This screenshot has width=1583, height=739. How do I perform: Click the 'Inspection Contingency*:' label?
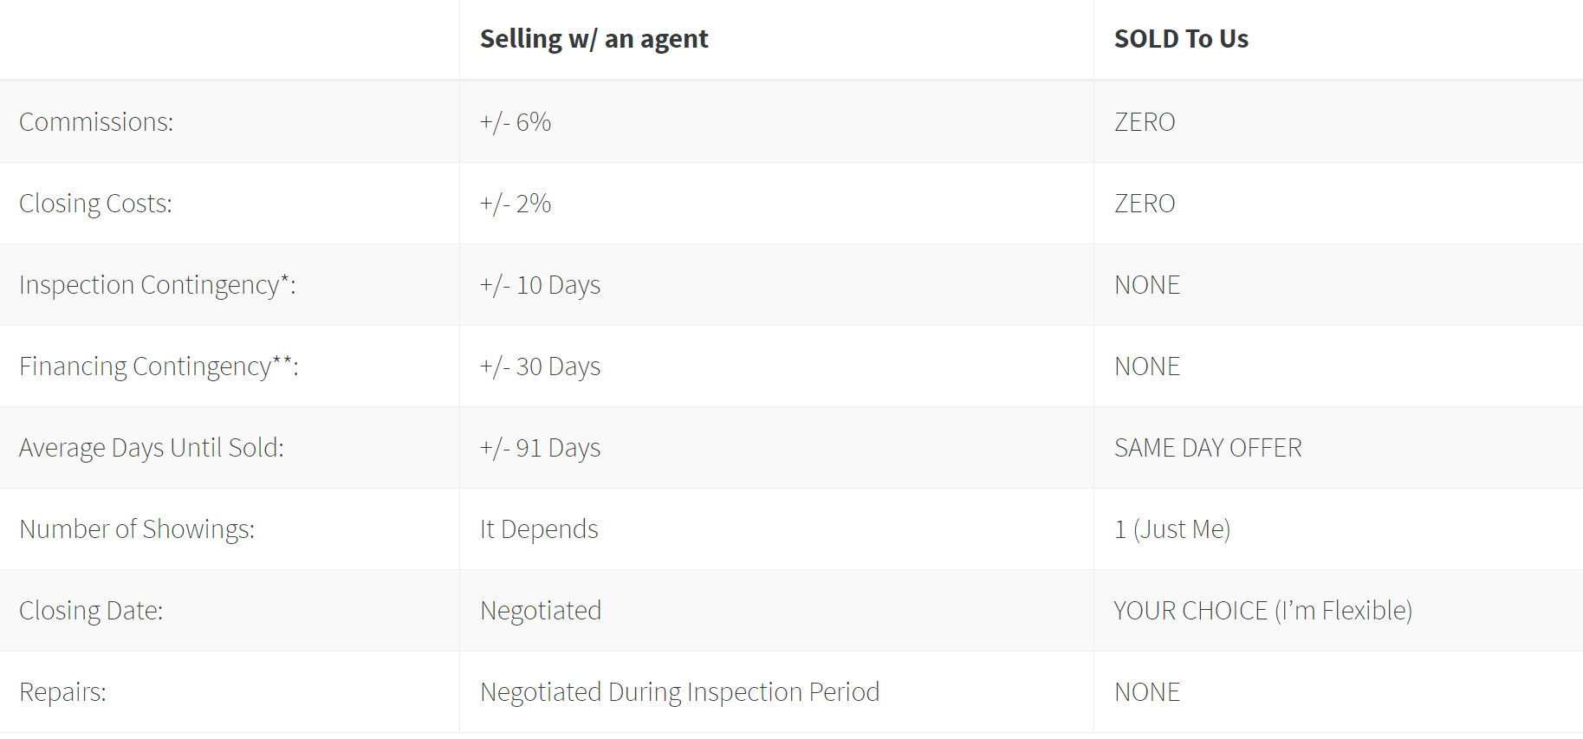click(158, 285)
